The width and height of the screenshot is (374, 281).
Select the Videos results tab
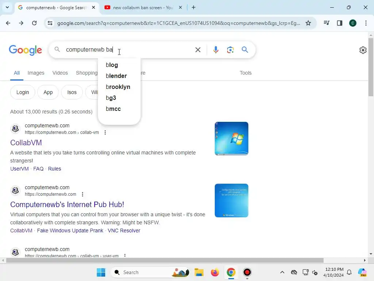60,73
